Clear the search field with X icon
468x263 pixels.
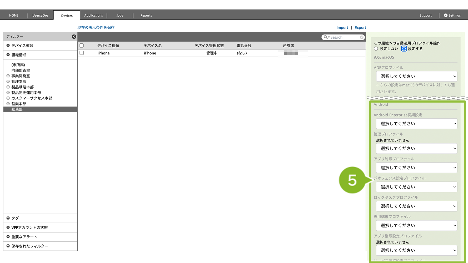(362, 37)
